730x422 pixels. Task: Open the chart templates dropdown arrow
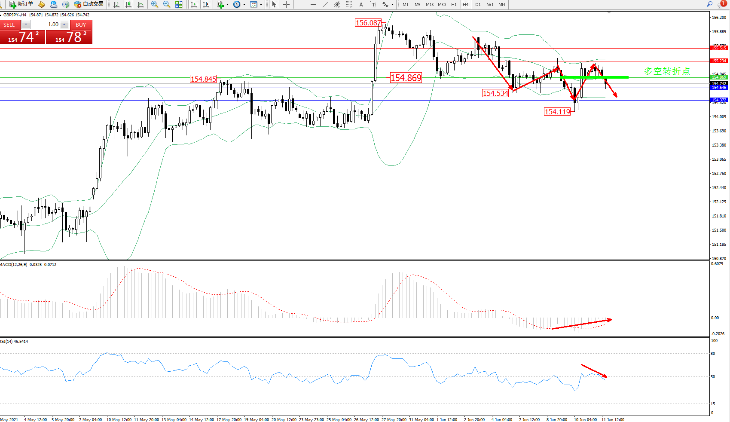(261, 5)
